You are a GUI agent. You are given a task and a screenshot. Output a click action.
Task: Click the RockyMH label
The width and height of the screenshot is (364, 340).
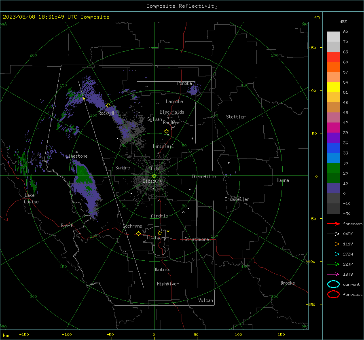click(x=107, y=113)
